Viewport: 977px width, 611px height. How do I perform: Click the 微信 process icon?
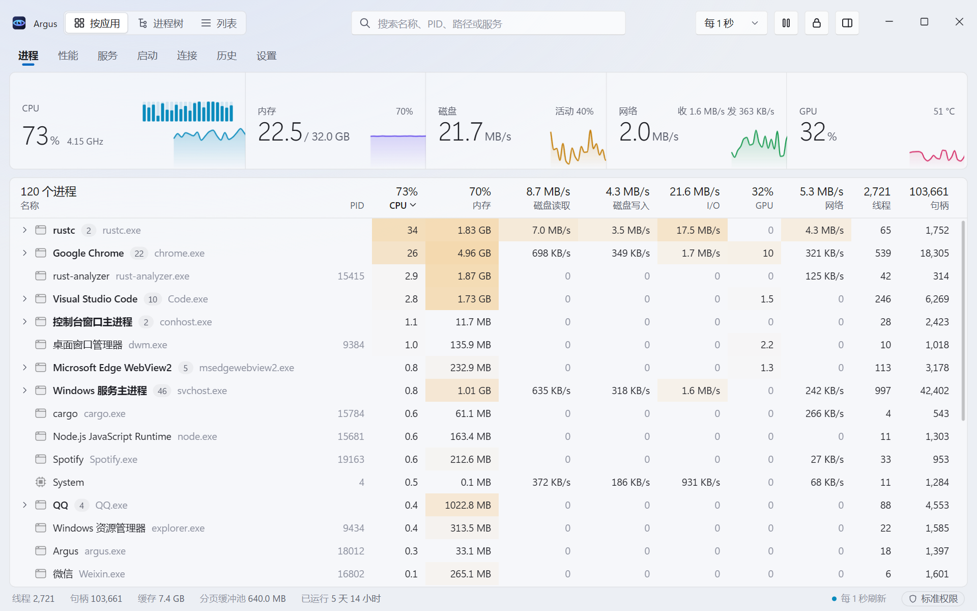pos(41,574)
